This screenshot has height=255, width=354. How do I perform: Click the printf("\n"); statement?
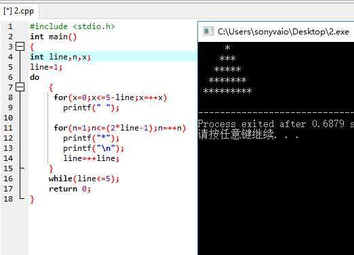pyautogui.click(x=94, y=148)
